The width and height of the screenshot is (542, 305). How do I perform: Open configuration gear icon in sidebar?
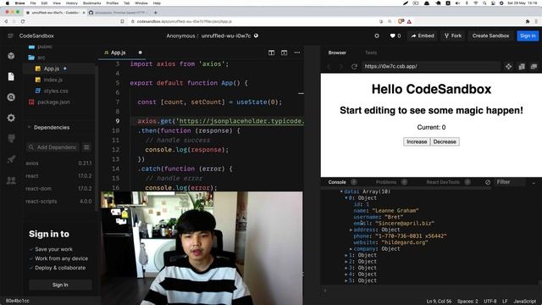(x=11, y=118)
